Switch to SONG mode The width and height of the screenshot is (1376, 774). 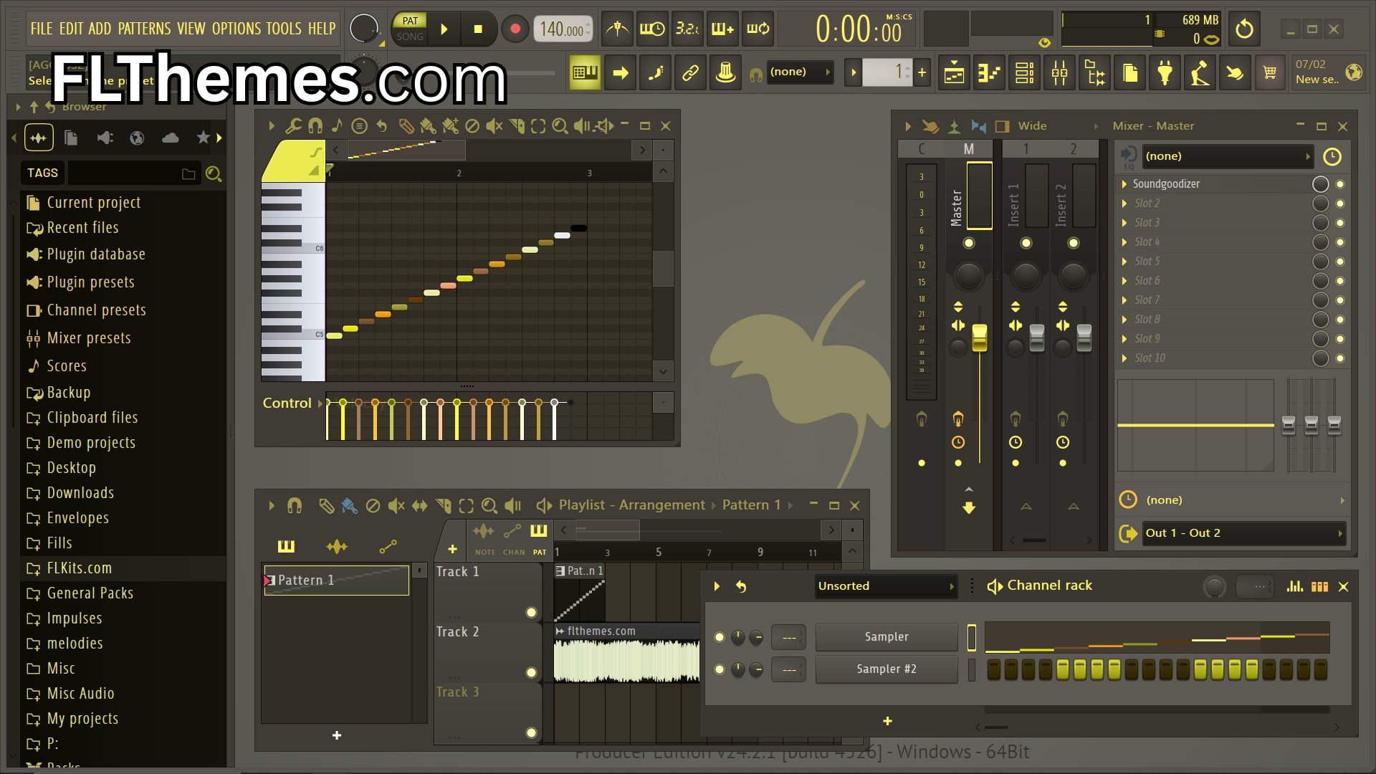[x=410, y=37]
